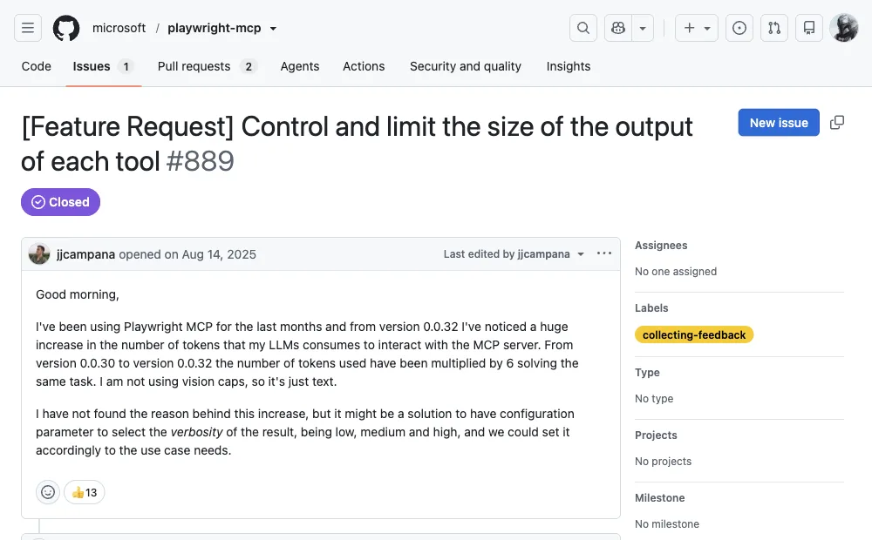Click the Pull requests count badge '2'

[x=249, y=67]
